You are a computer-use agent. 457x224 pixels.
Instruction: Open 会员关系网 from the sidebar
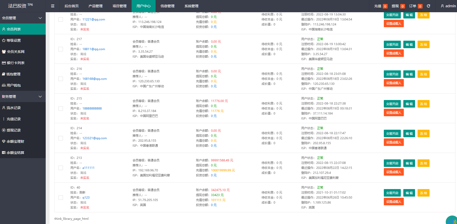(15, 52)
